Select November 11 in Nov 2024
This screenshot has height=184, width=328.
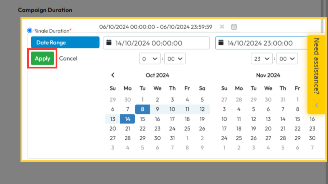coord(239,119)
